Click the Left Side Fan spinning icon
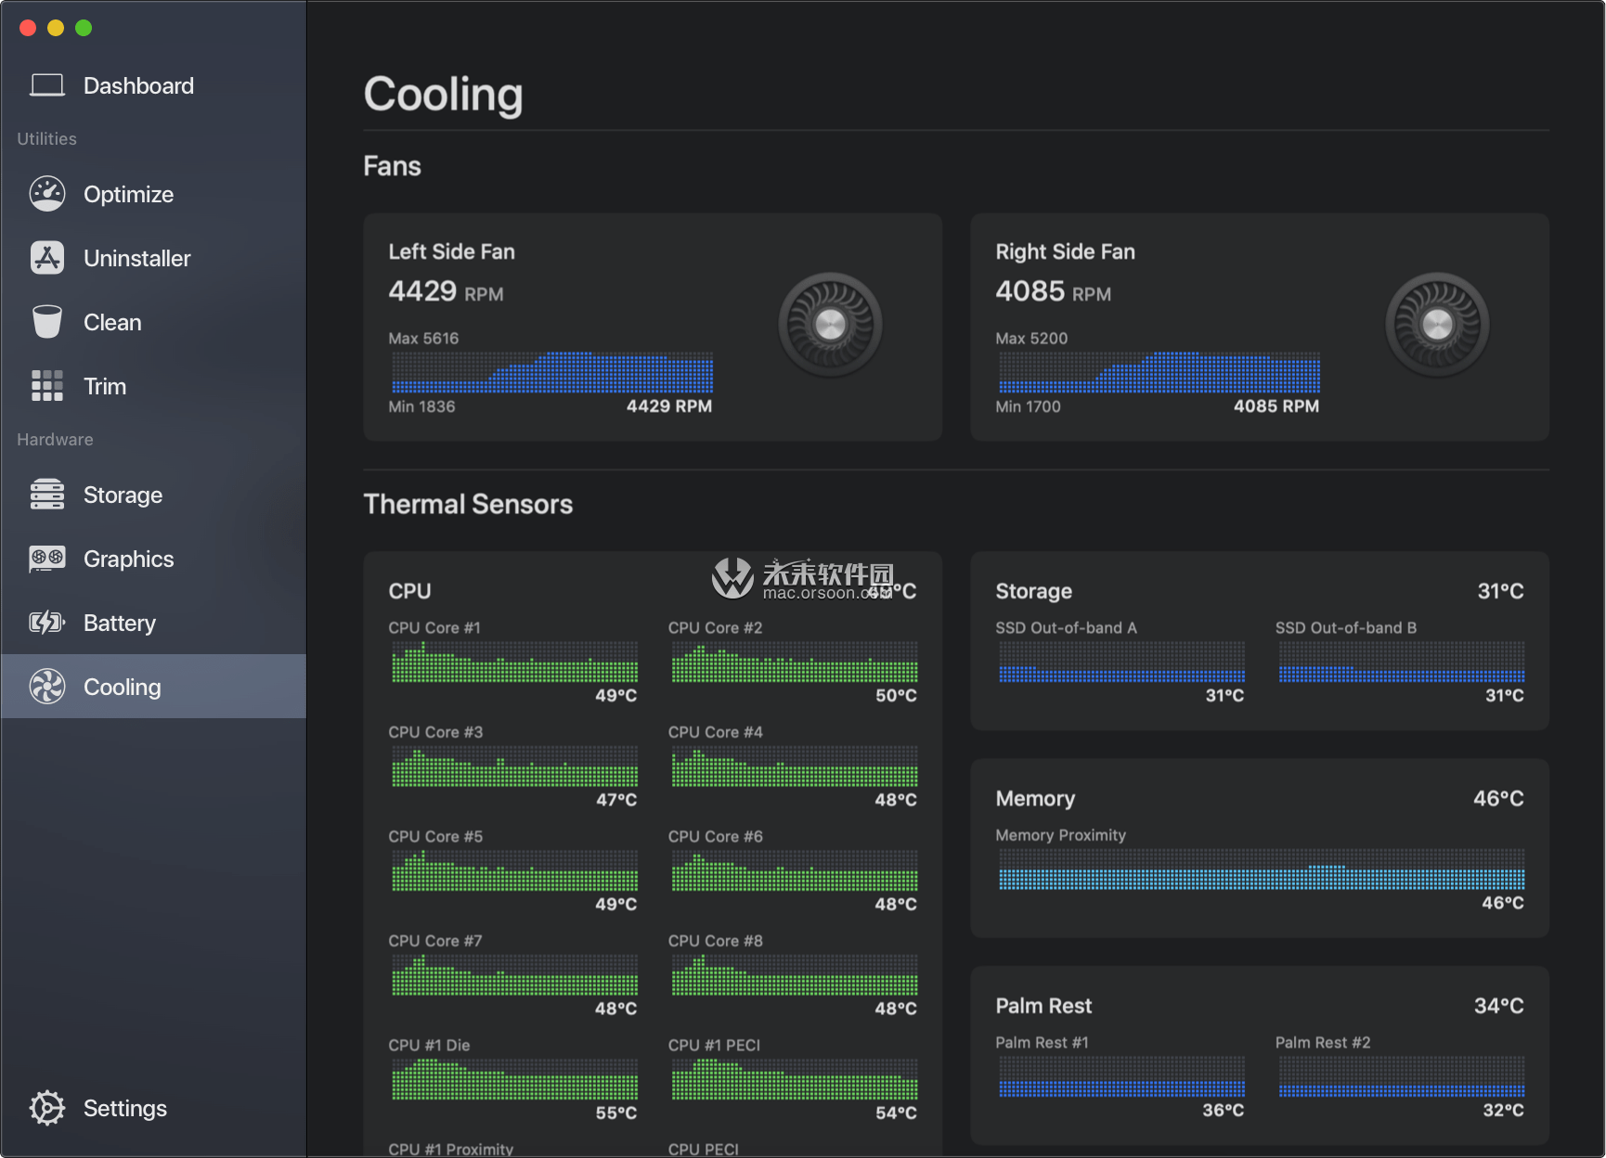This screenshot has height=1158, width=1606. pyautogui.click(x=830, y=325)
